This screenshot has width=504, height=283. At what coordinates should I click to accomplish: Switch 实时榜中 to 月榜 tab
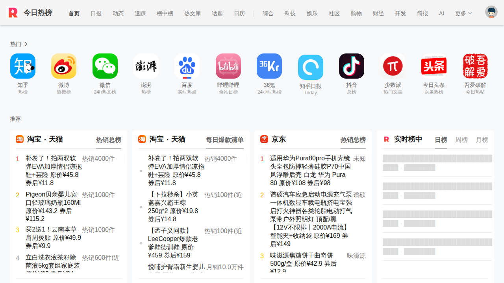(x=482, y=140)
